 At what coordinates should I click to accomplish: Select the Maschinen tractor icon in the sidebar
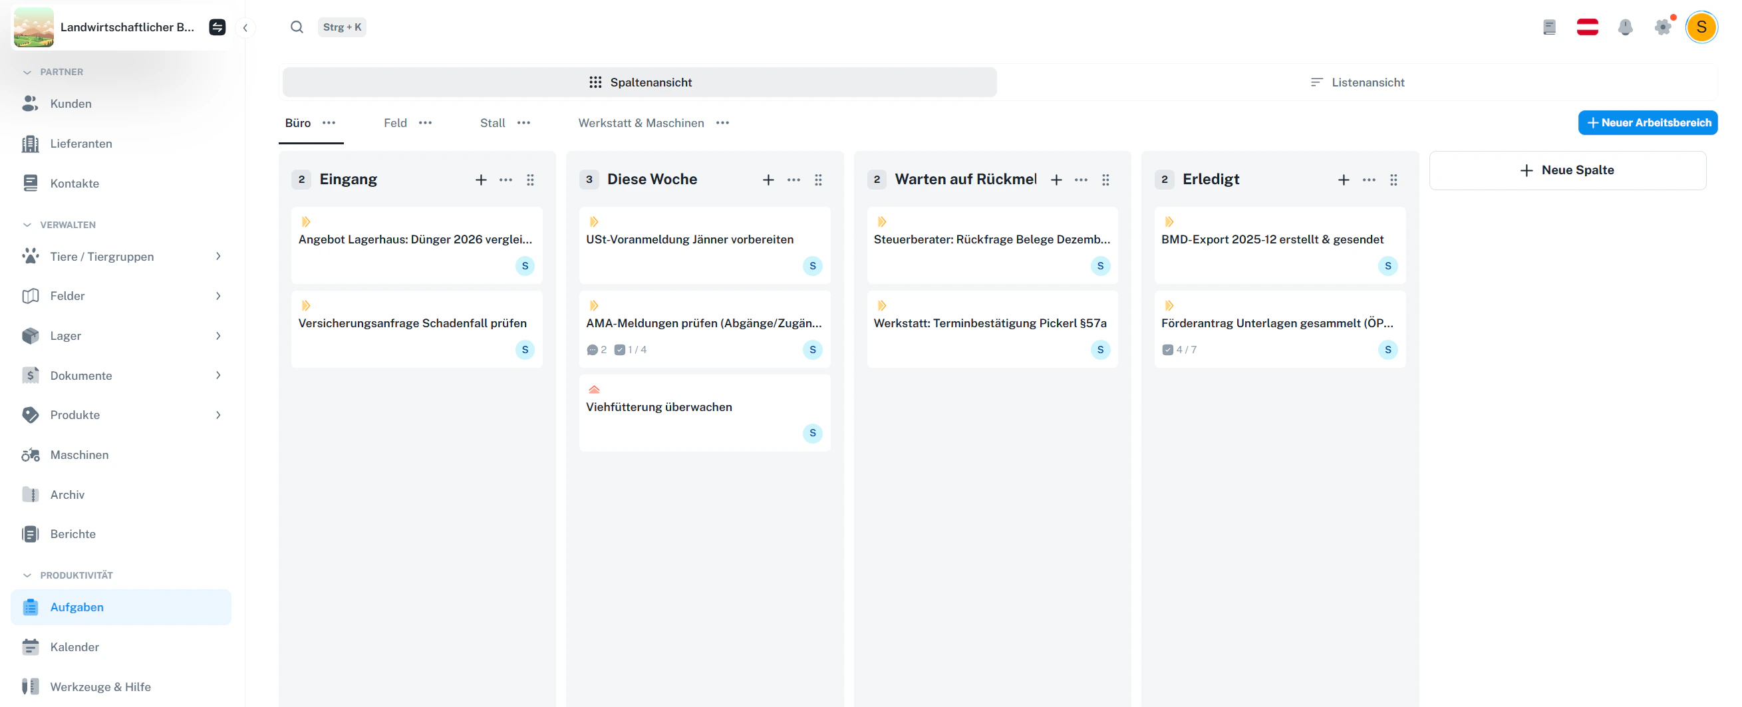point(31,454)
